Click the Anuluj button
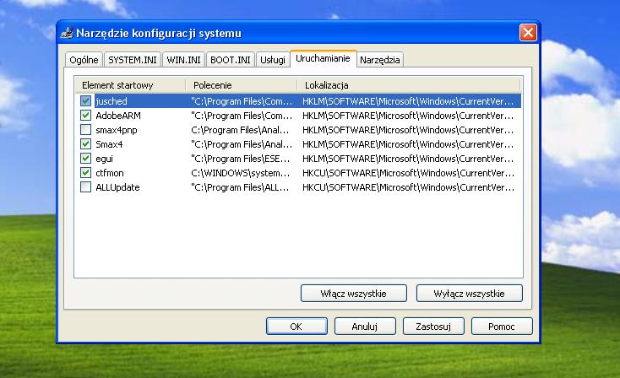Screen dimensions: 620x378 click(365, 327)
